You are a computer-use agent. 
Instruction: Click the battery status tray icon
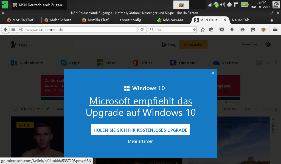pyautogui.click(x=245, y=5)
